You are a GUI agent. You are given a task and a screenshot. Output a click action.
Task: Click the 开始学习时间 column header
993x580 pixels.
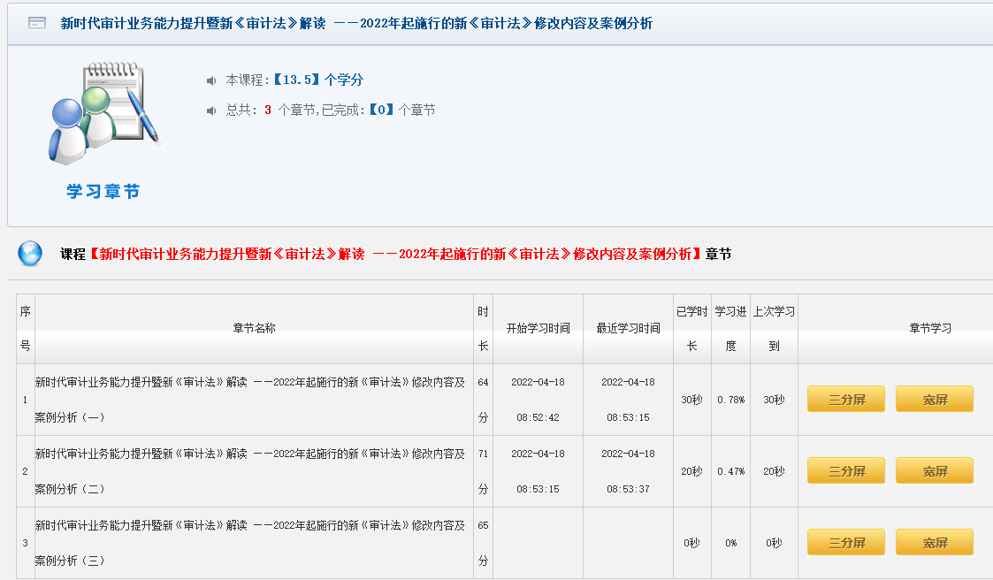[538, 328]
